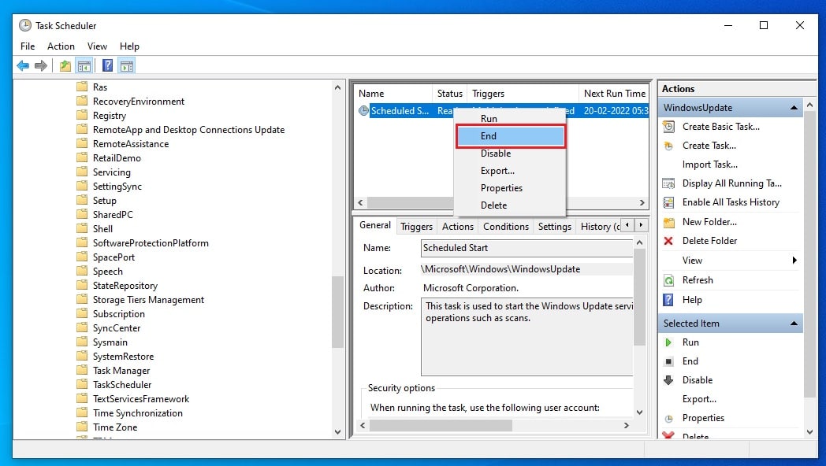Open the Action menu

(x=61, y=46)
